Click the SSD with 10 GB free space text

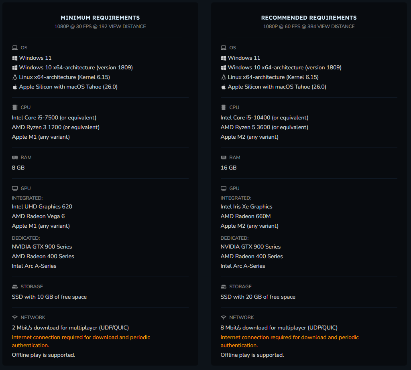[x=49, y=297]
